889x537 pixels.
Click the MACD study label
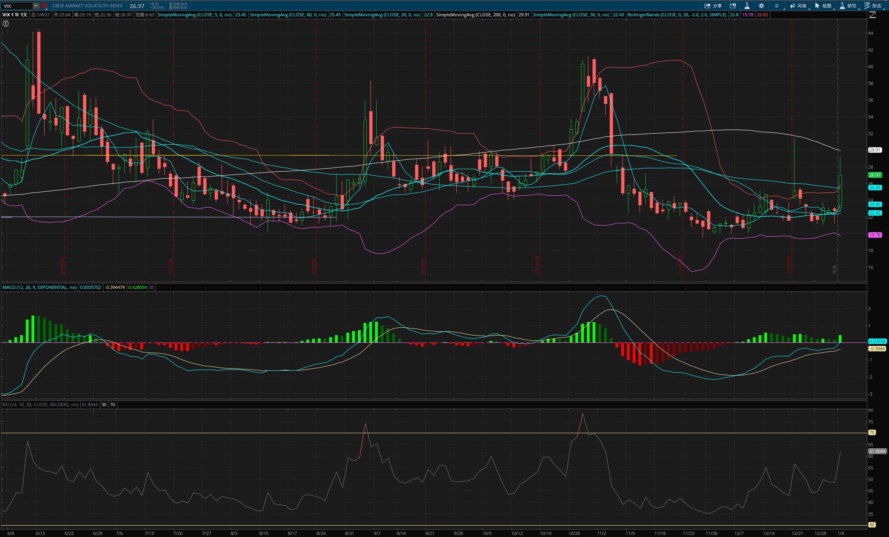click(x=39, y=287)
